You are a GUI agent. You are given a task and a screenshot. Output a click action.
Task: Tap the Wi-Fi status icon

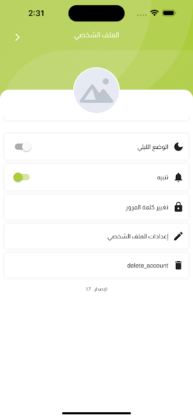tap(154, 13)
